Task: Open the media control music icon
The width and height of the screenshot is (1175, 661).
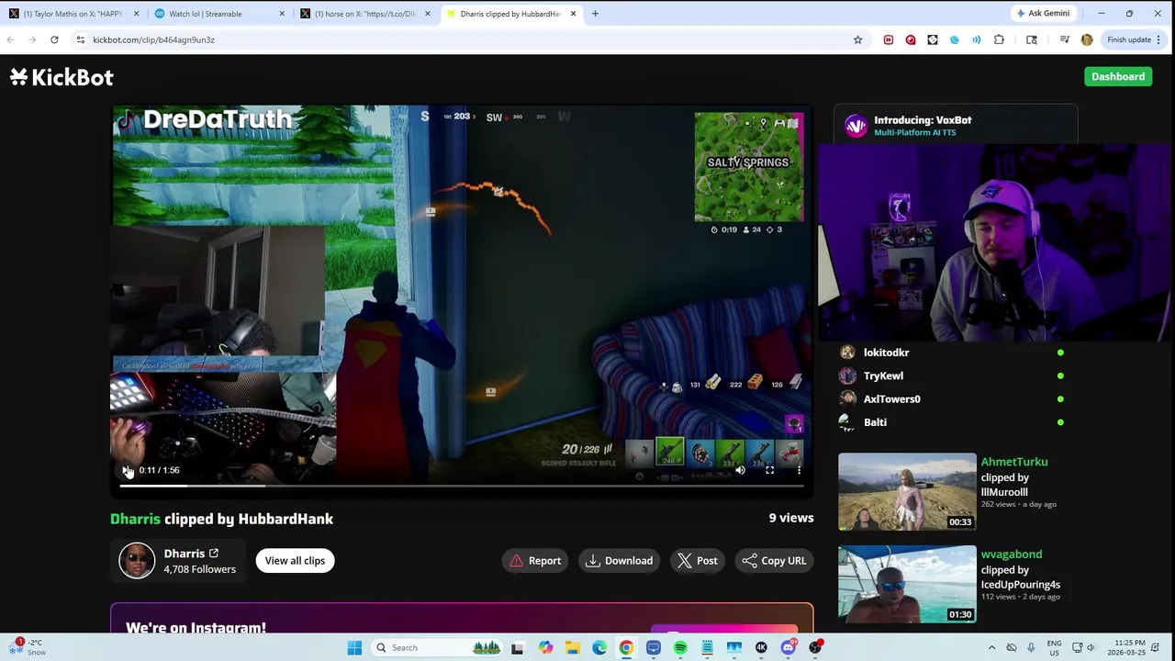Action: coord(1064,39)
